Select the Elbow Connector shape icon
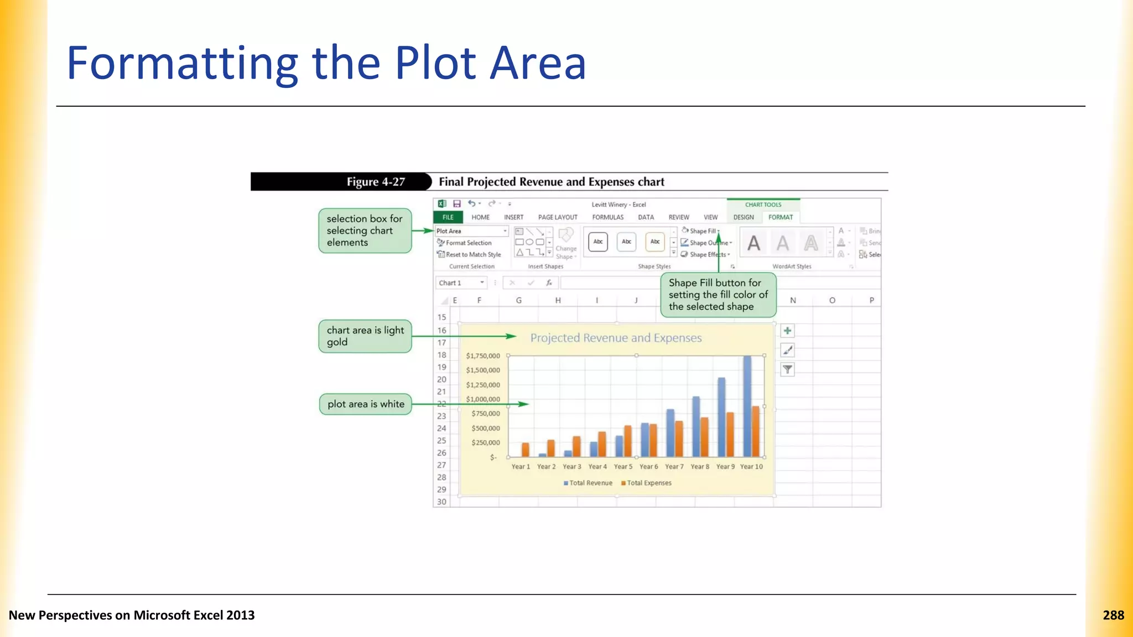This screenshot has width=1133, height=637. point(529,252)
